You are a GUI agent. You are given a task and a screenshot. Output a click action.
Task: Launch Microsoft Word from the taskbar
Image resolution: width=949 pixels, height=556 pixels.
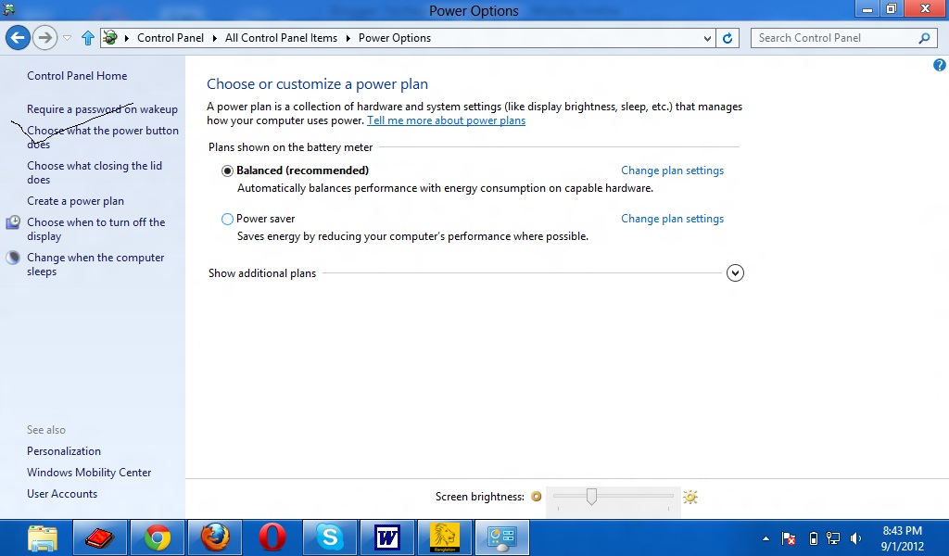(387, 537)
